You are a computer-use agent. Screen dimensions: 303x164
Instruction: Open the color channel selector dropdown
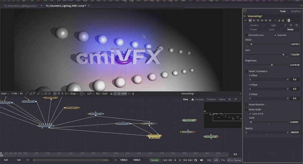pos(83,94)
